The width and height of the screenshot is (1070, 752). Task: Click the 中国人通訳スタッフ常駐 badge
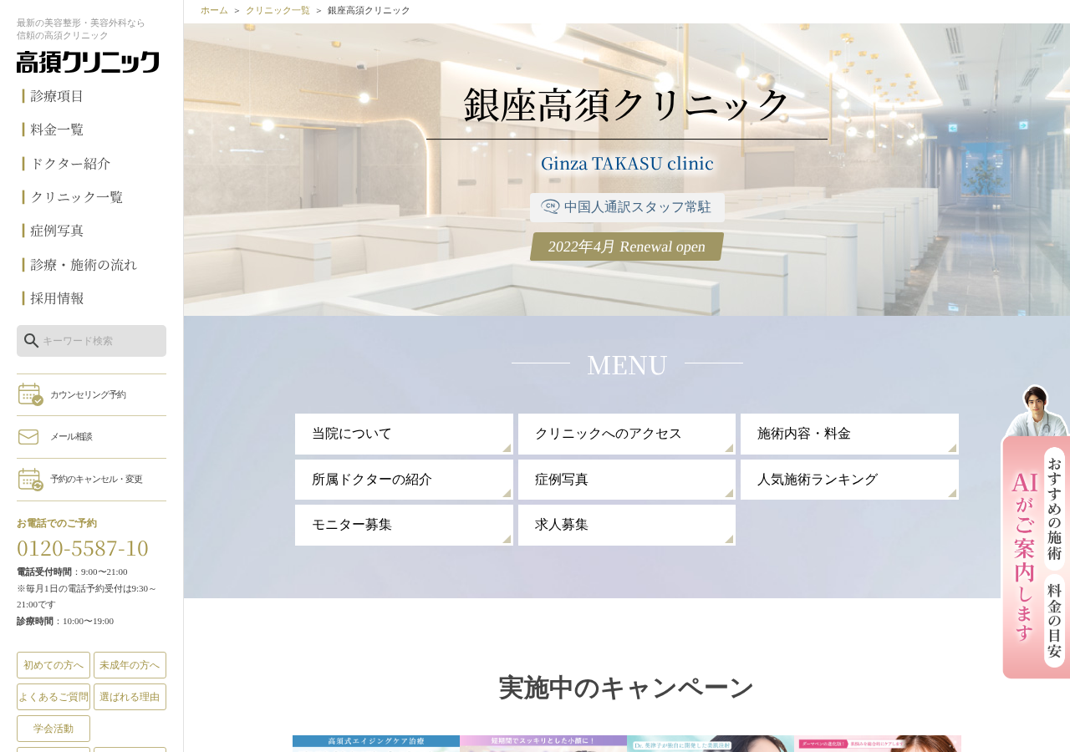[627, 207]
